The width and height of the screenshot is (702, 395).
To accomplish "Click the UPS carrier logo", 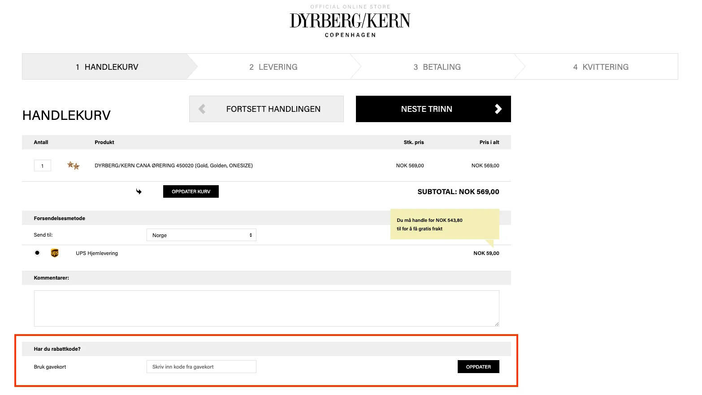I will click(55, 253).
